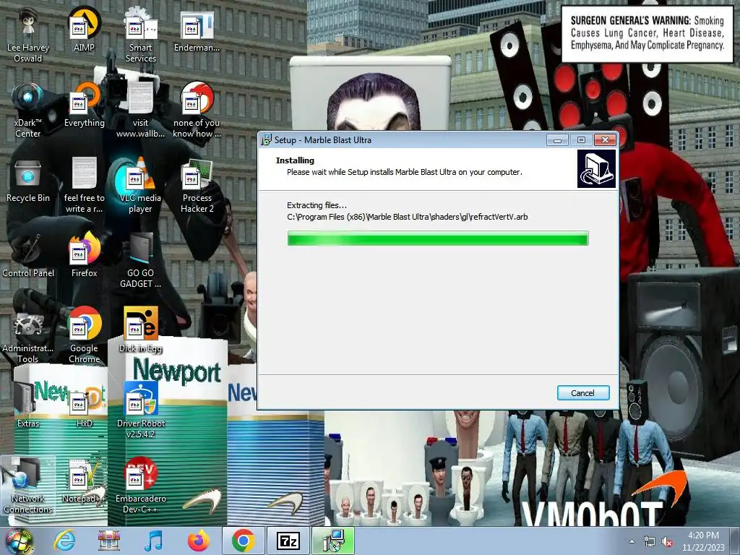740x555 pixels.
Task: Open the network status tray icon
Action: (x=650, y=542)
